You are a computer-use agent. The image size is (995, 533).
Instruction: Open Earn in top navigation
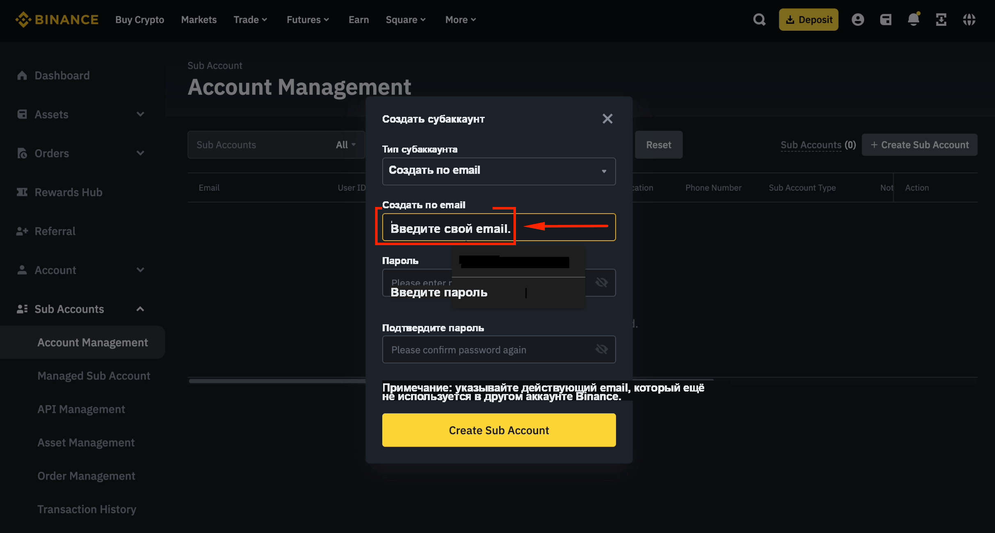pos(359,20)
